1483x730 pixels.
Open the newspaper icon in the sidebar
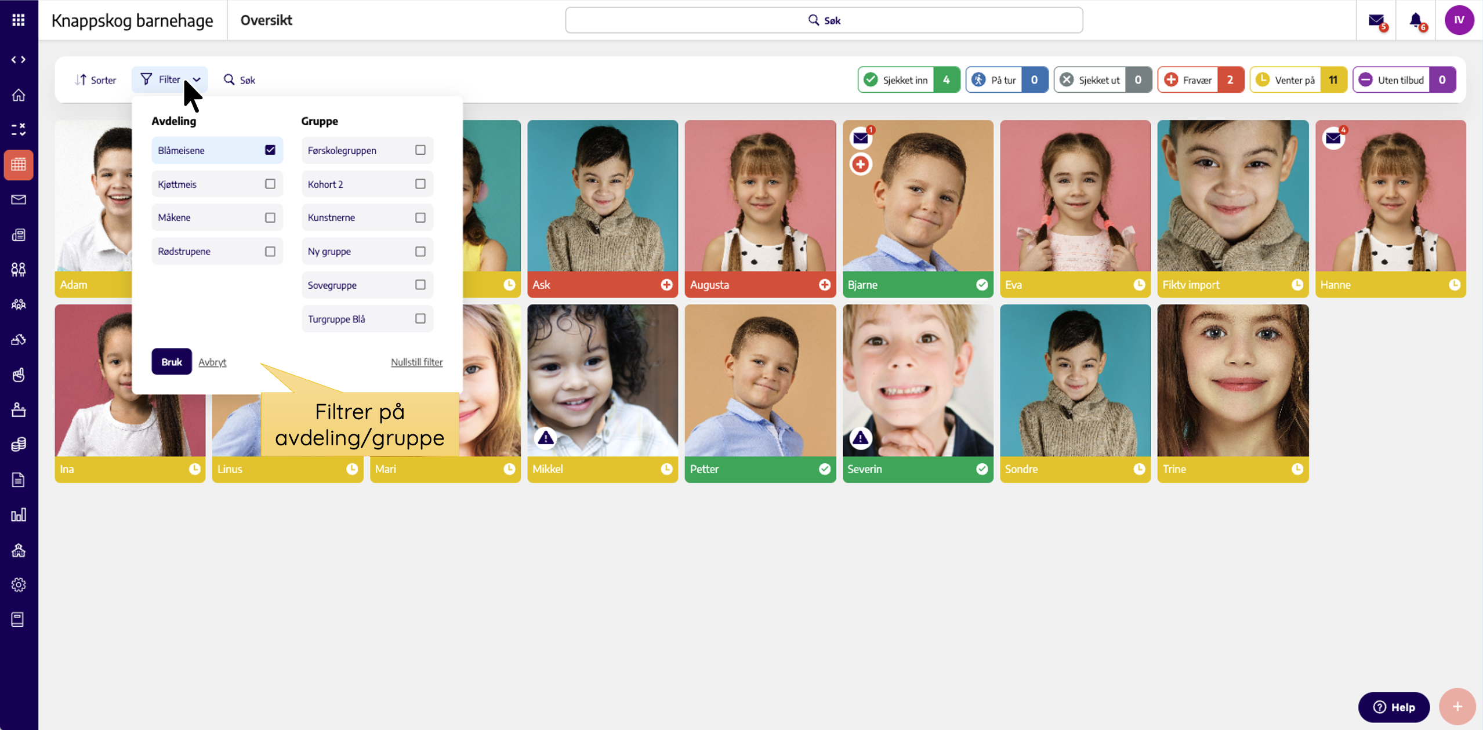pos(19,235)
